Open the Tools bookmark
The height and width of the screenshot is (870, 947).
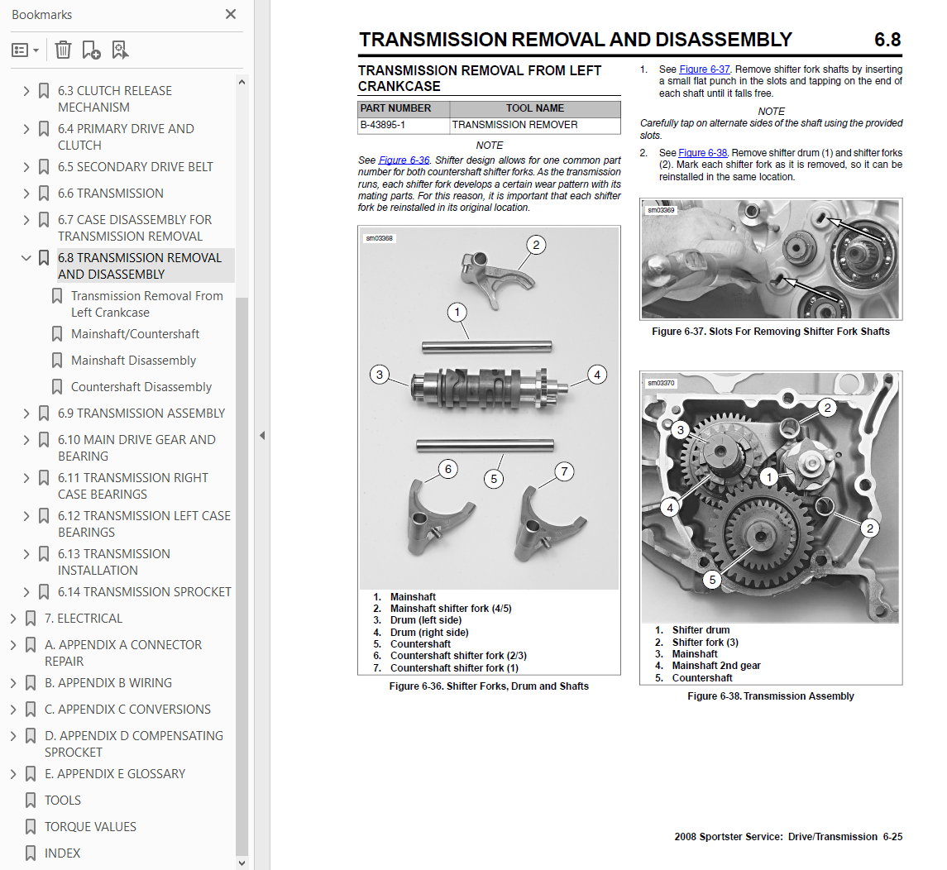pyautogui.click(x=63, y=801)
